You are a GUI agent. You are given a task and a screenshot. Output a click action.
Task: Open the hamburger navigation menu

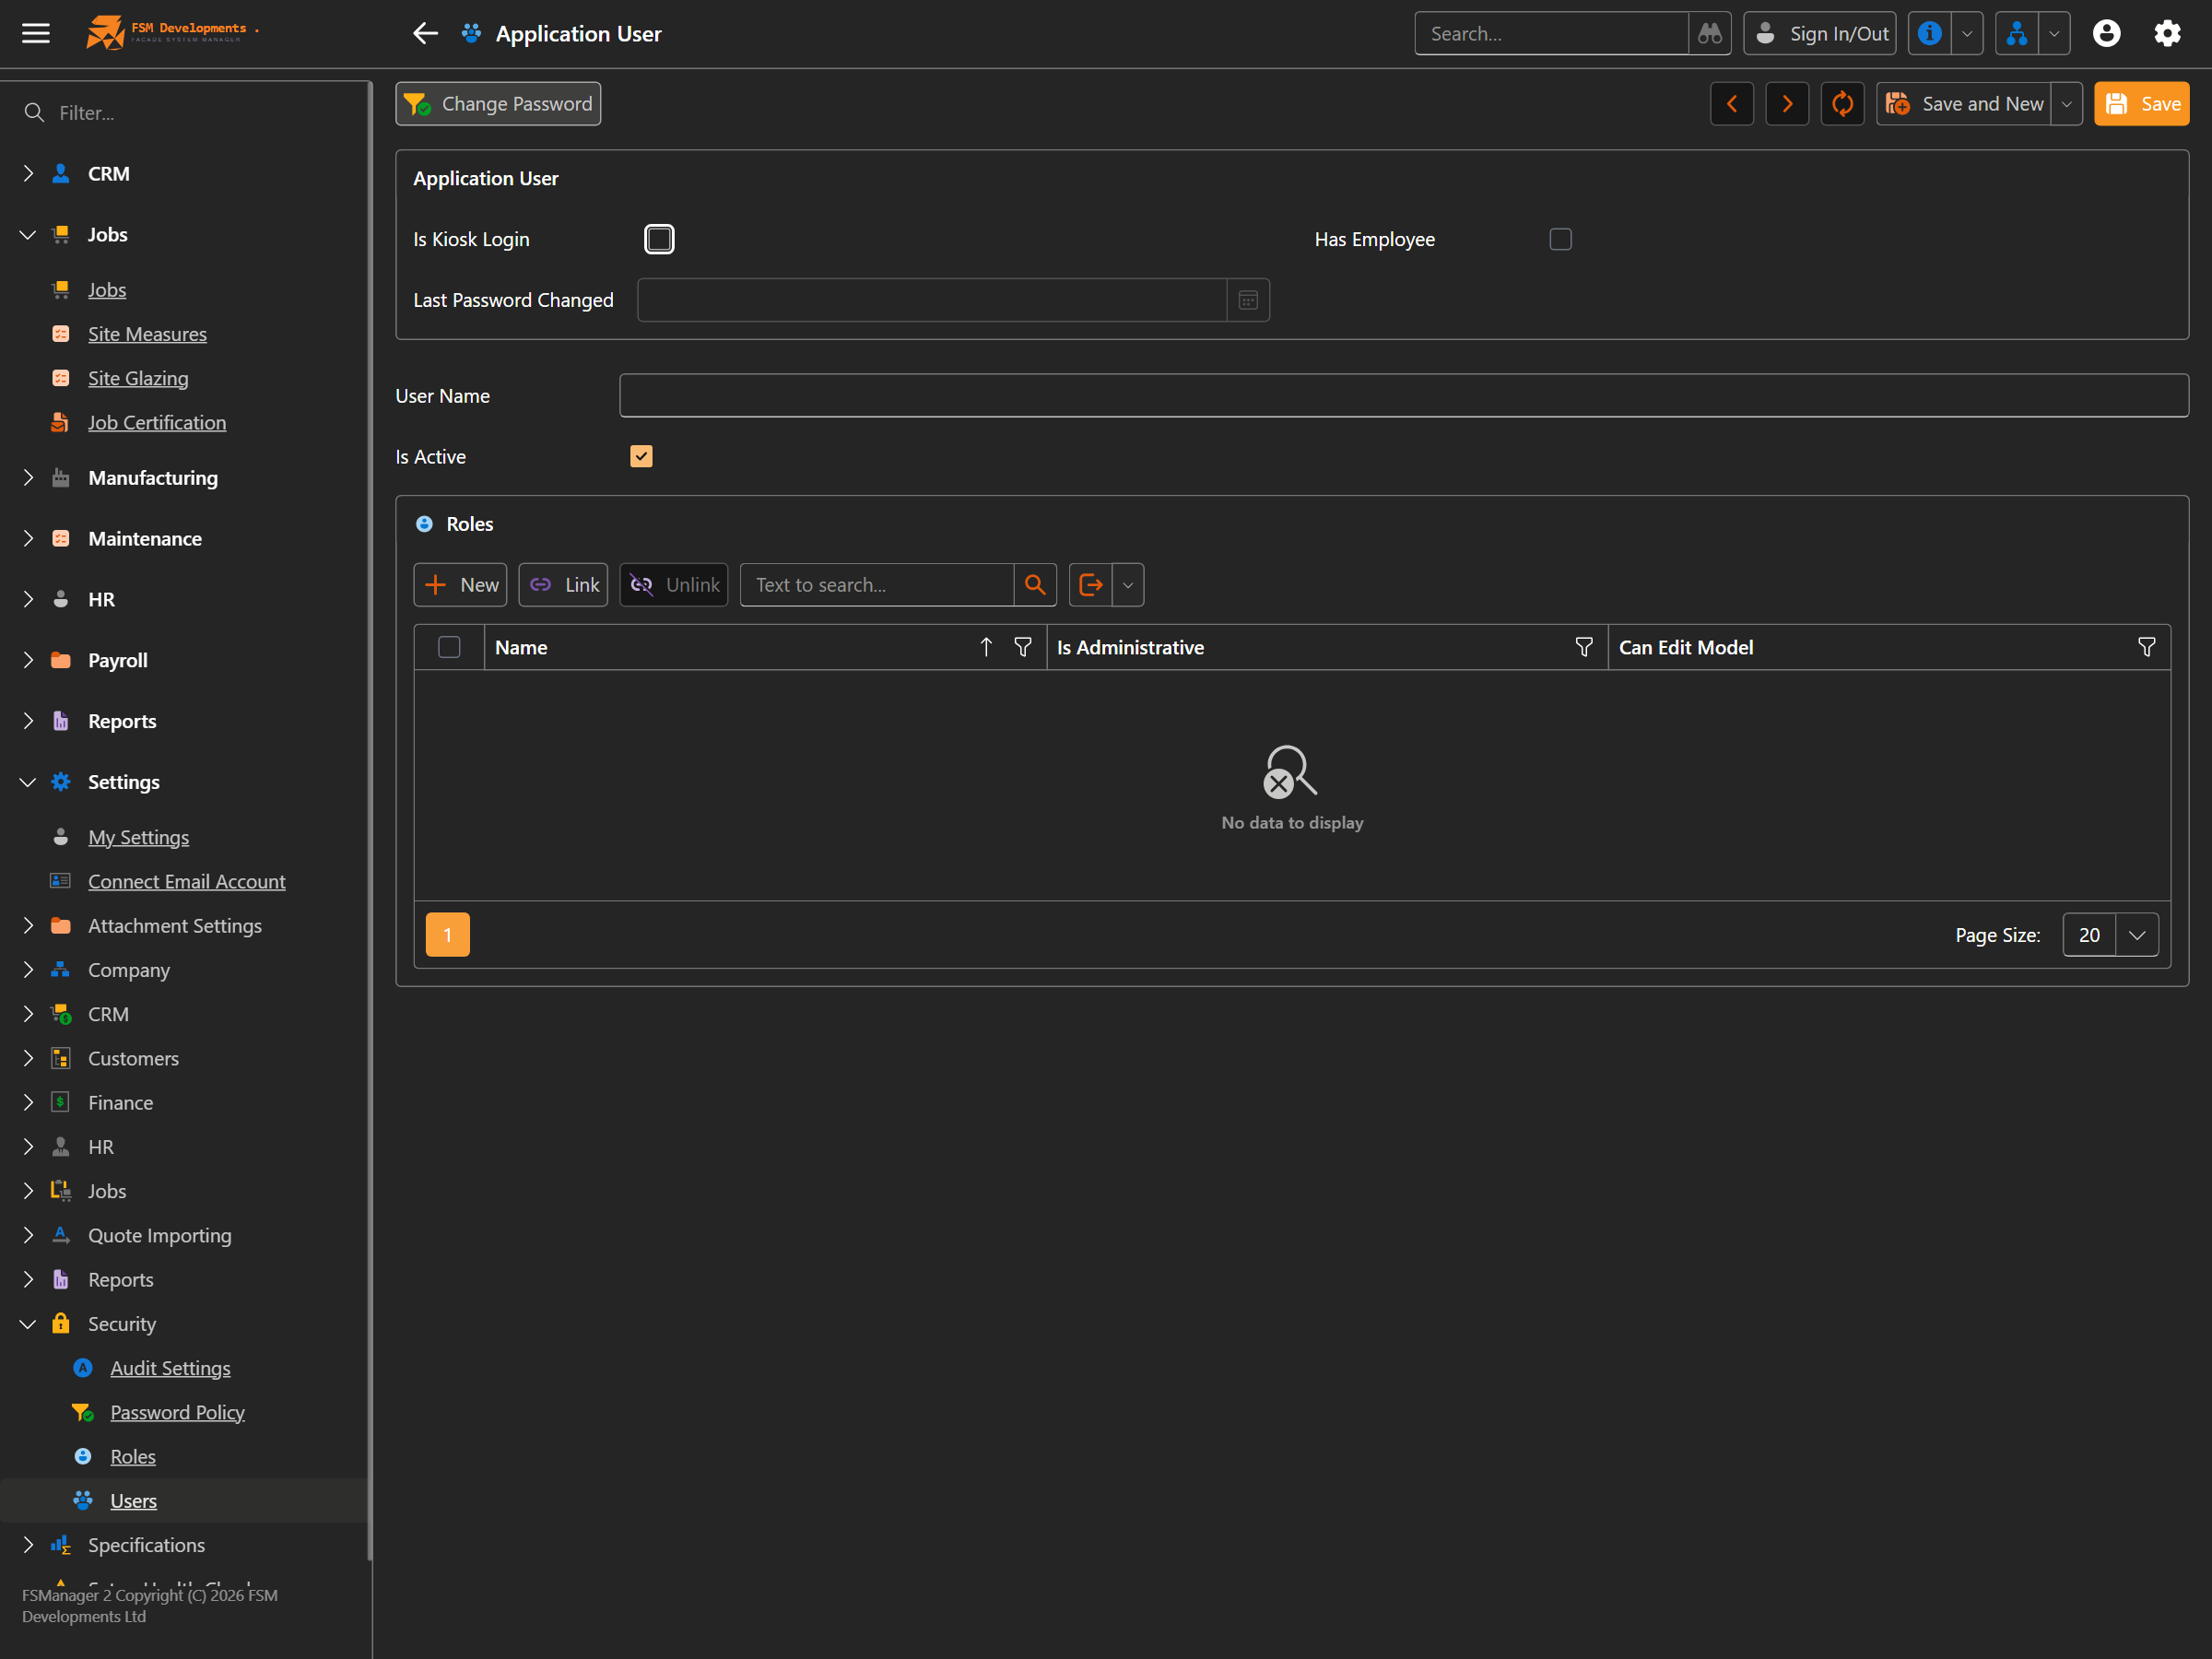(x=36, y=33)
